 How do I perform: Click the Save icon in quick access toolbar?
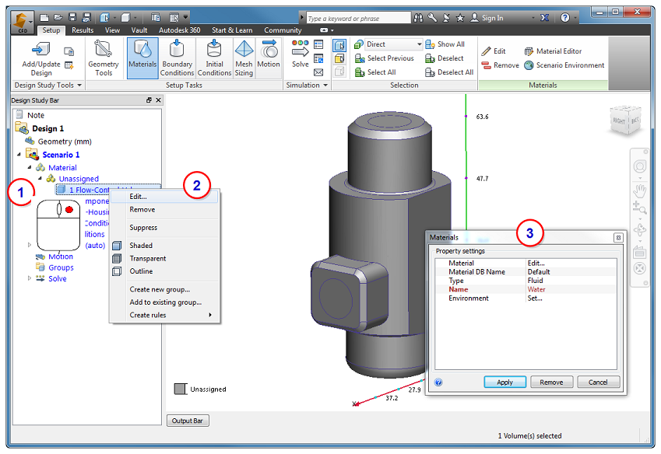pos(72,17)
